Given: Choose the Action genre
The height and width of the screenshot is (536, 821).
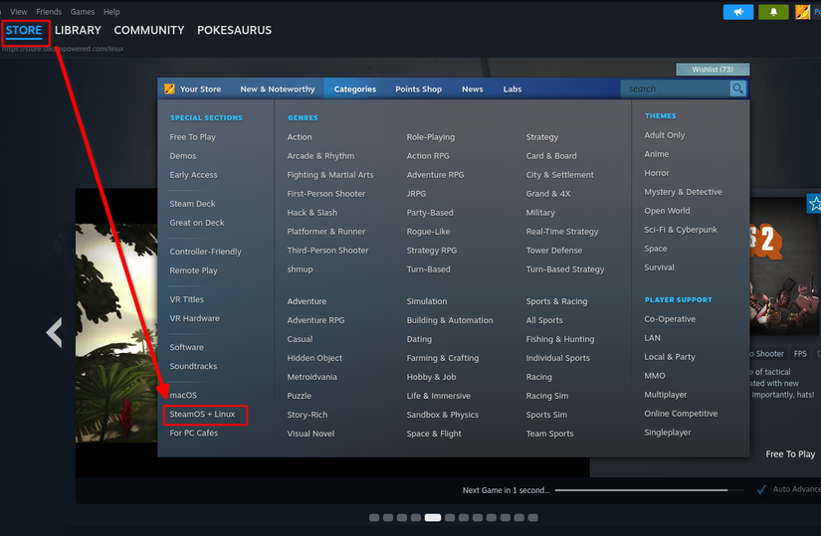Looking at the screenshot, I should click(300, 137).
